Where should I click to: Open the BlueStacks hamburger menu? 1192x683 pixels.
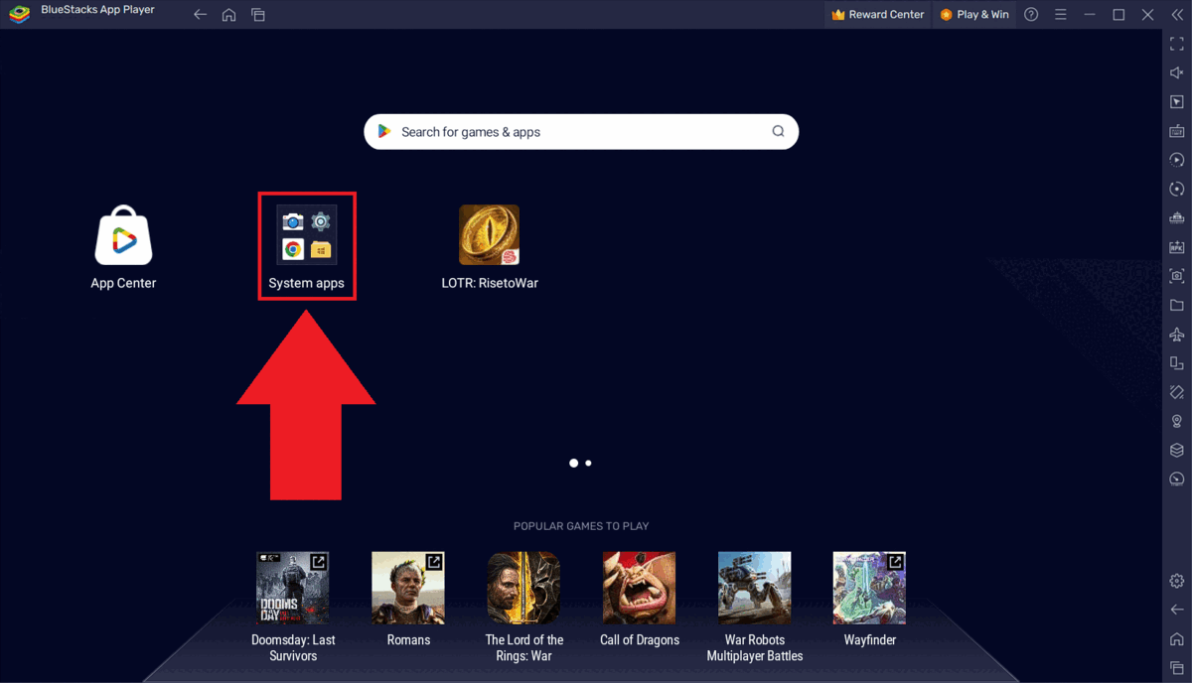pyautogui.click(x=1060, y=15)
